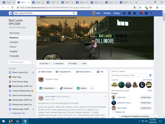Open the 'Vi ste član' dropdown
Image resolution: width=165 pixels, height=124 pixels.
[45, 64]
